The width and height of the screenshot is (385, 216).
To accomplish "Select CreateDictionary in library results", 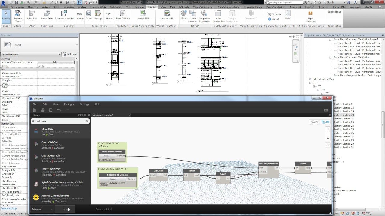I will tap(60, 172).
